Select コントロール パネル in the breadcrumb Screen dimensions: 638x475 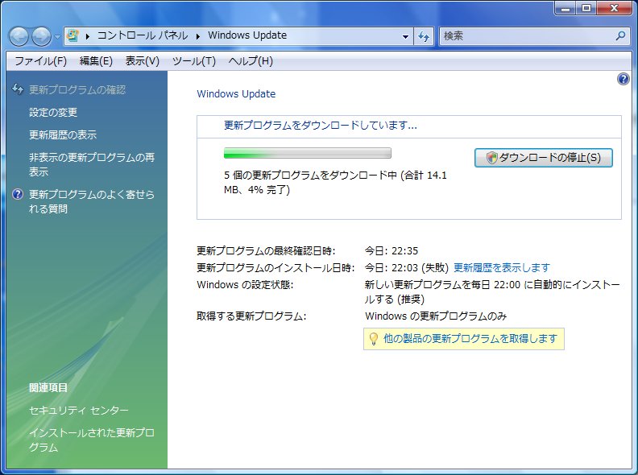tap(143, 35)
